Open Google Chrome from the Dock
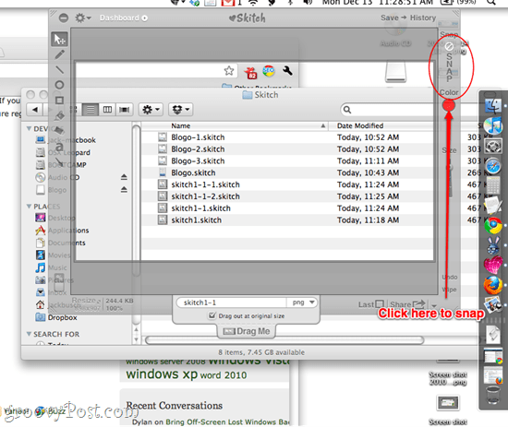 click(493, 225)
